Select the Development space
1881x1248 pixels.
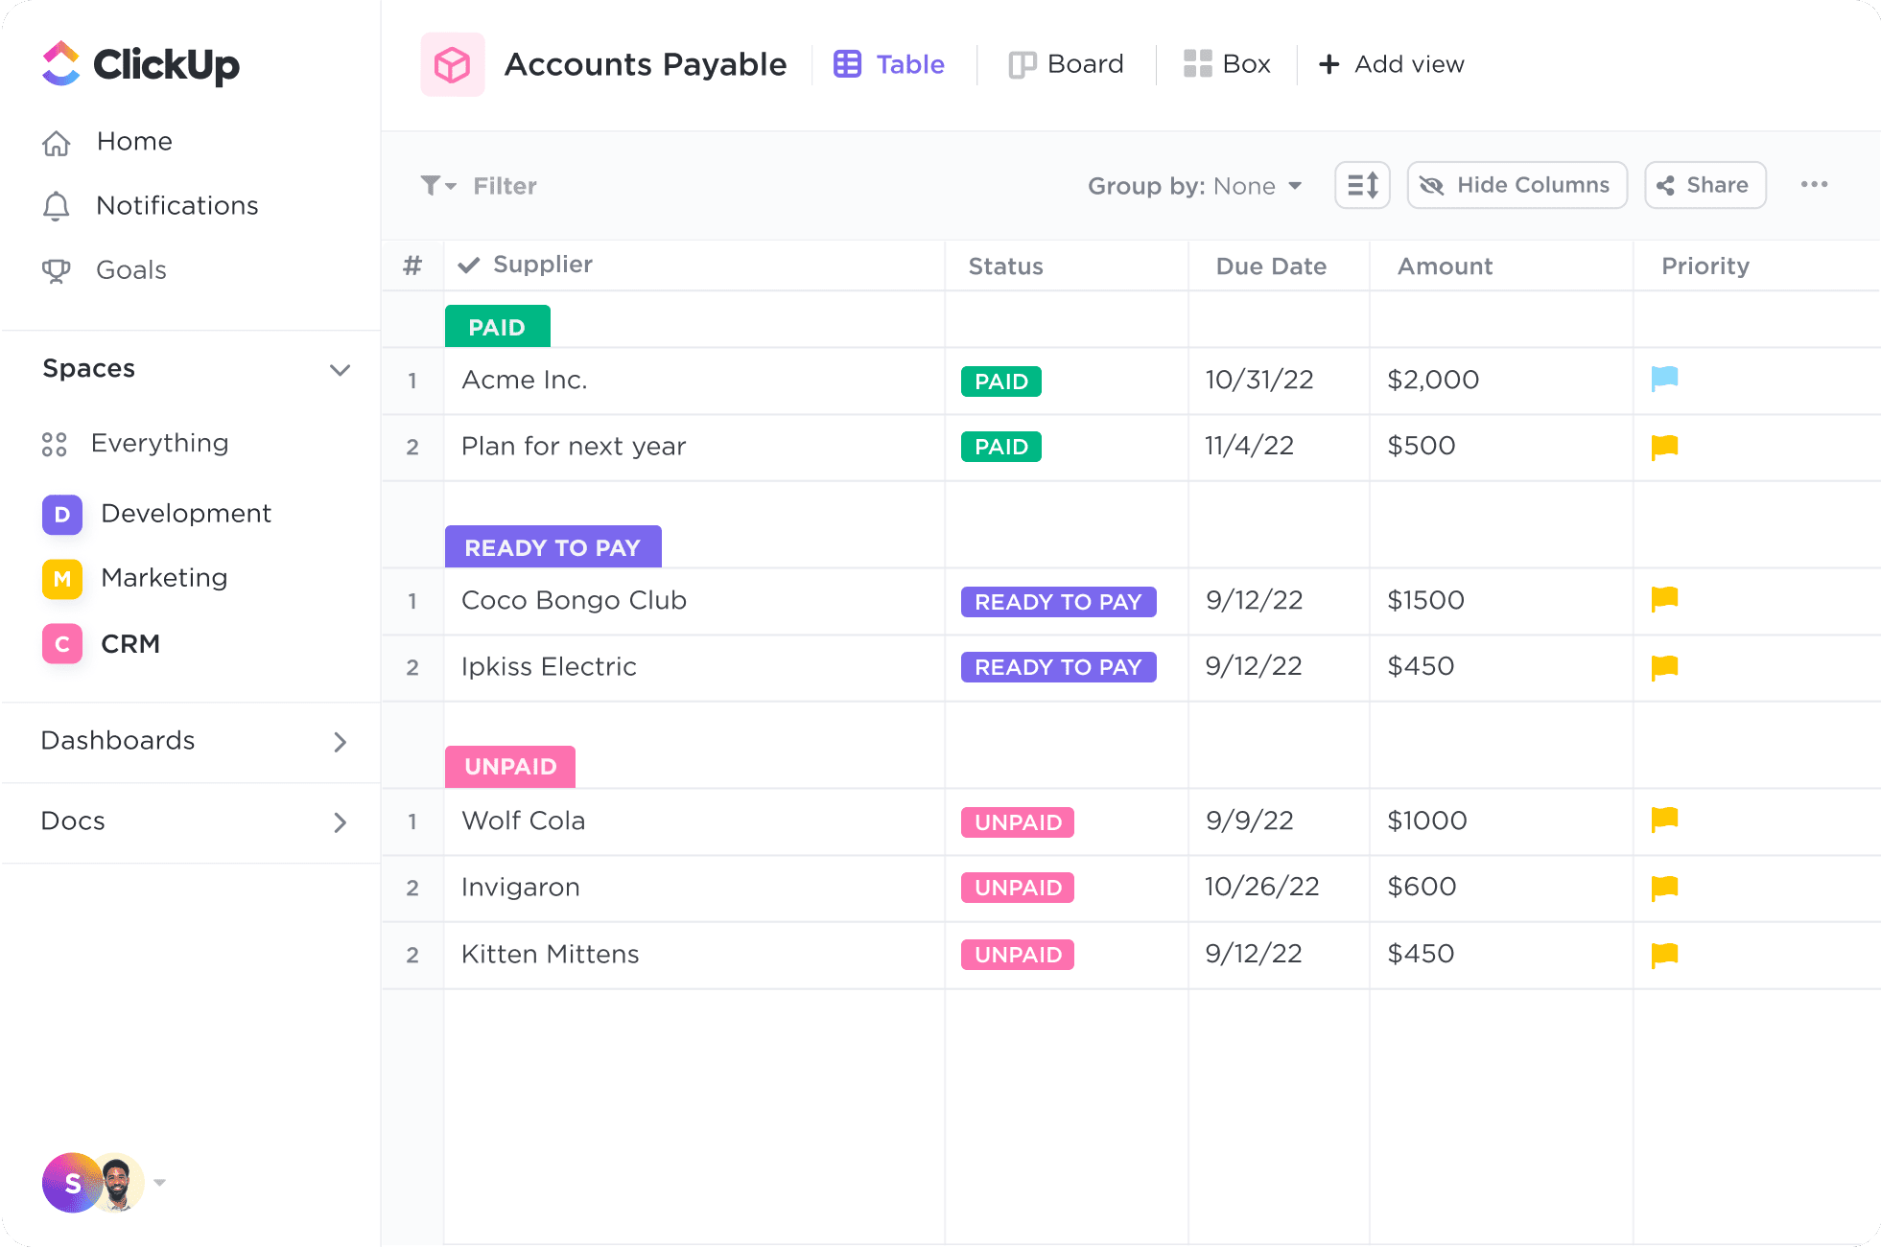coord(188,514)
